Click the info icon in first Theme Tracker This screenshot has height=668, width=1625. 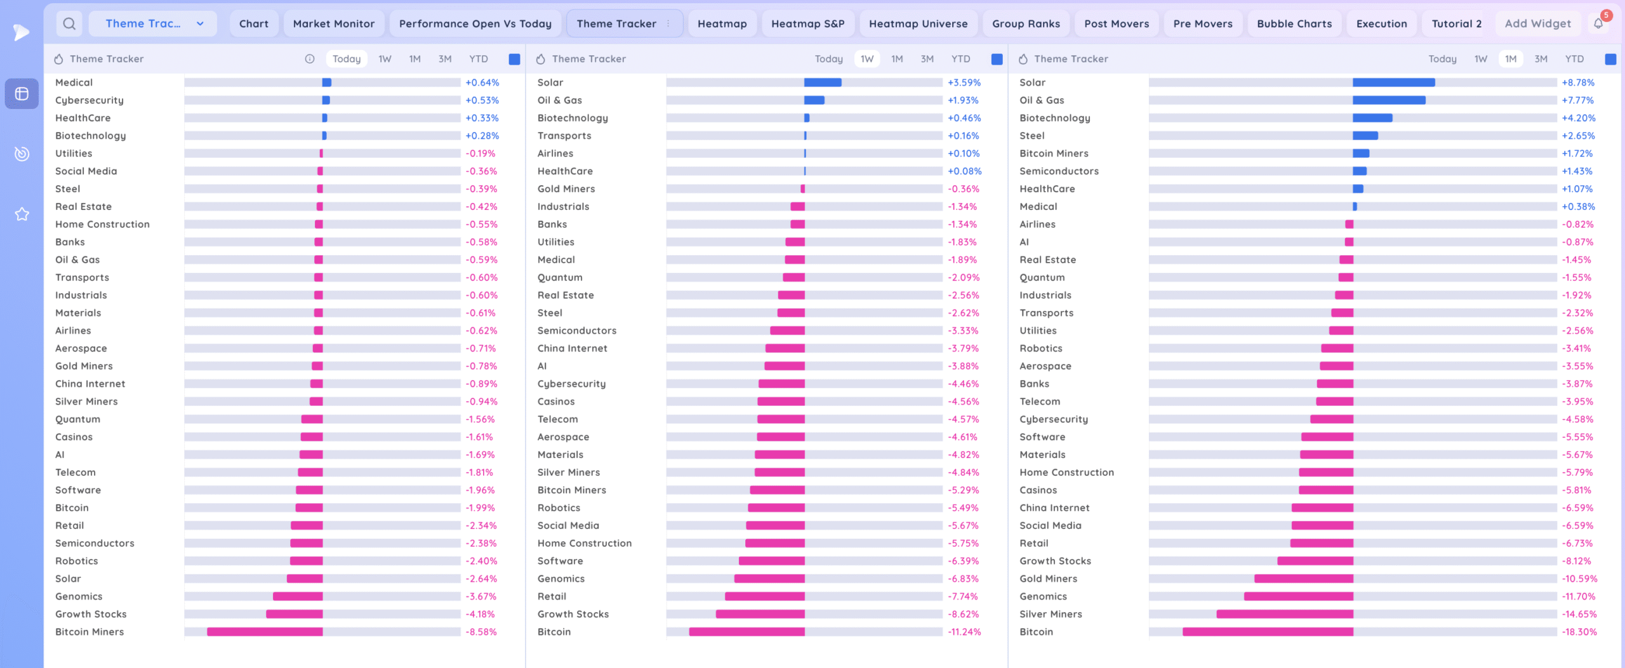coord(310,59)
